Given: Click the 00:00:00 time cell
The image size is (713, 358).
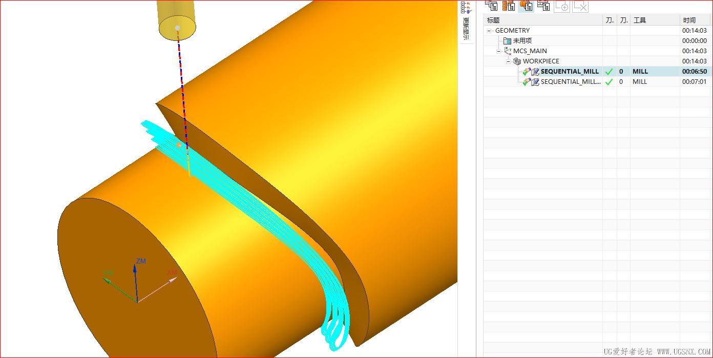Looking at the screenshot, I should pyautogui.click(x=694, y=41).
